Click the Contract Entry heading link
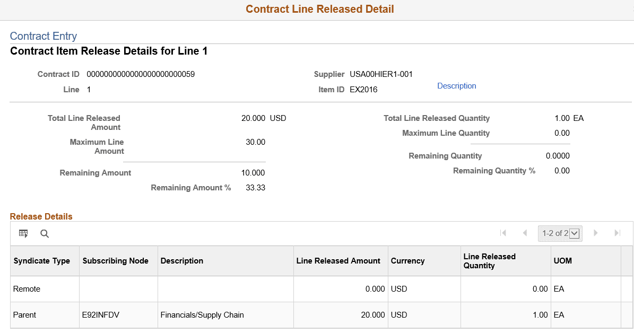This screenshot has width=634, height=333. [x=44, y=36]
